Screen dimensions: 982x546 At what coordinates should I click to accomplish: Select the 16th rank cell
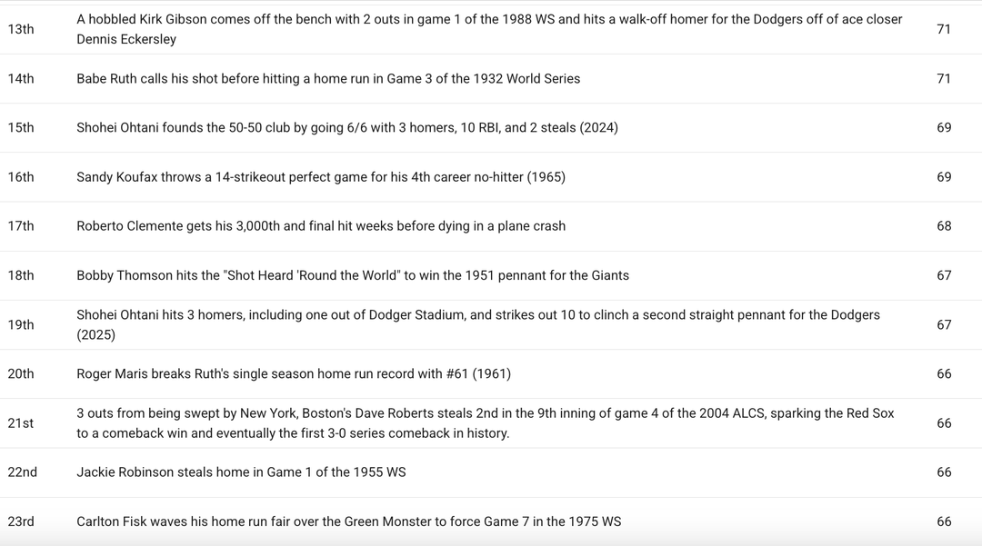[21, 177]
